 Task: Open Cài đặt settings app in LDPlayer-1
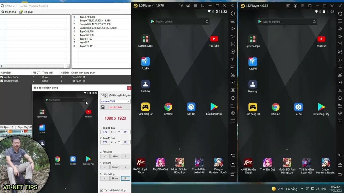(x=191, y=109)
